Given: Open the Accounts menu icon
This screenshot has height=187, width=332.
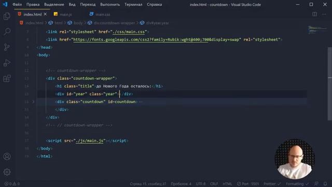Looking at the screenshot, I should (x=7, y=156).
